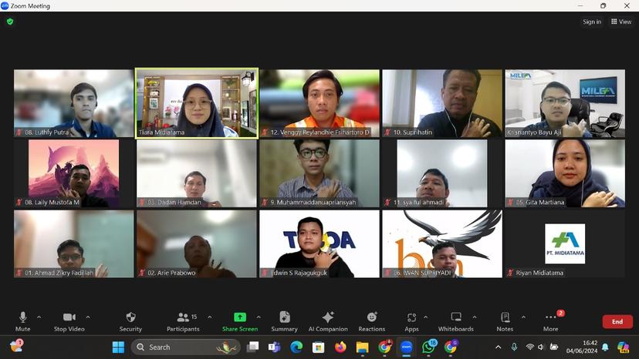
Task: Click the "01. Ahmad Zikry Fadillah" name label
Action: pos(59,273)
